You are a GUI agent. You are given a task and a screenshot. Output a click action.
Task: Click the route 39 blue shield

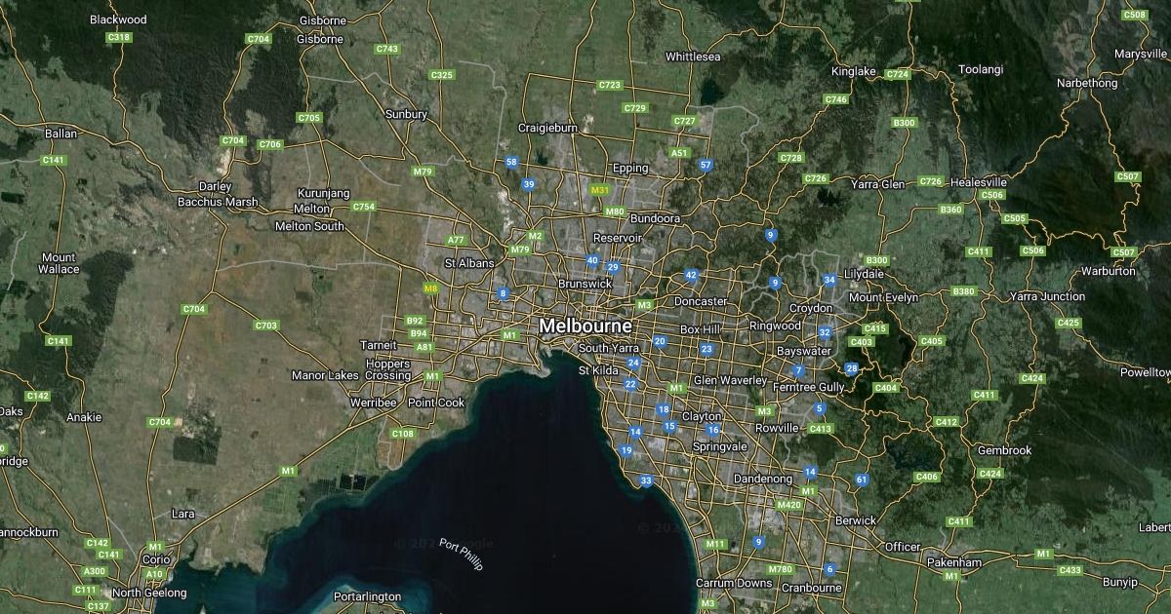click(529, 184)
